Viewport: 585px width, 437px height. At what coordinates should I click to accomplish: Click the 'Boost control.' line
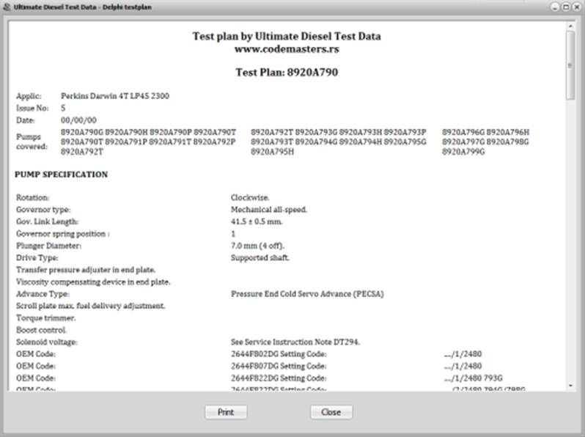point(41,330)
